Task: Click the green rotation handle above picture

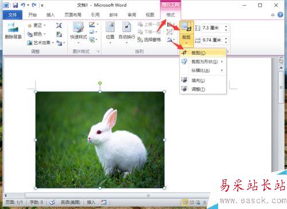Action: (100, 83)
